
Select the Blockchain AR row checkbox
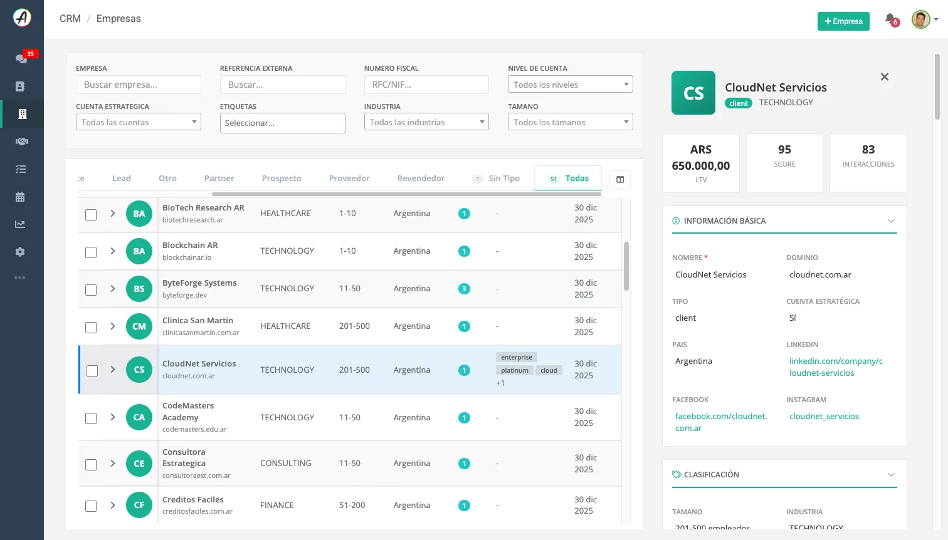pos(91,252)
